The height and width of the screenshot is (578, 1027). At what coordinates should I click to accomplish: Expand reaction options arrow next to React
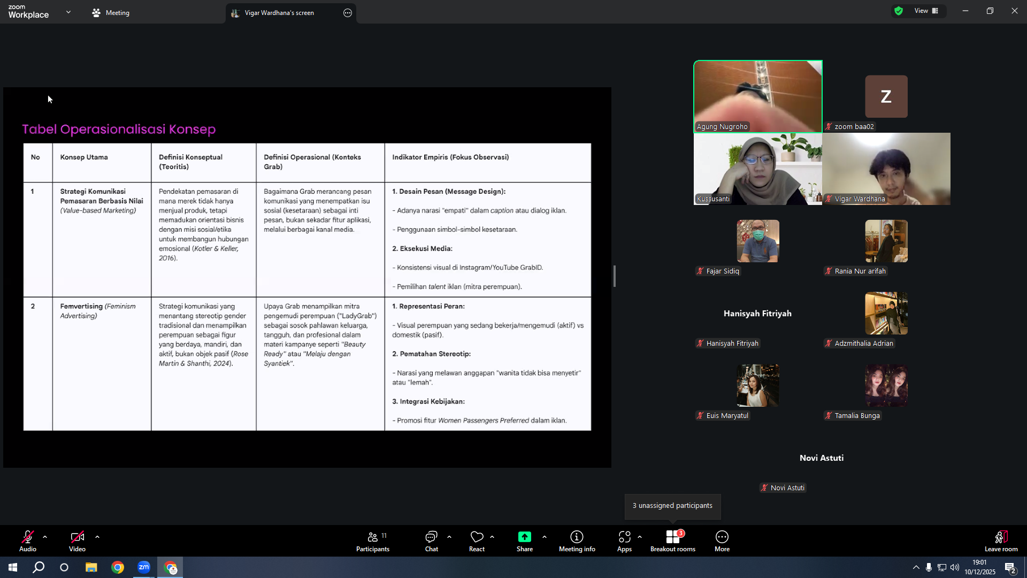point(492,537)
